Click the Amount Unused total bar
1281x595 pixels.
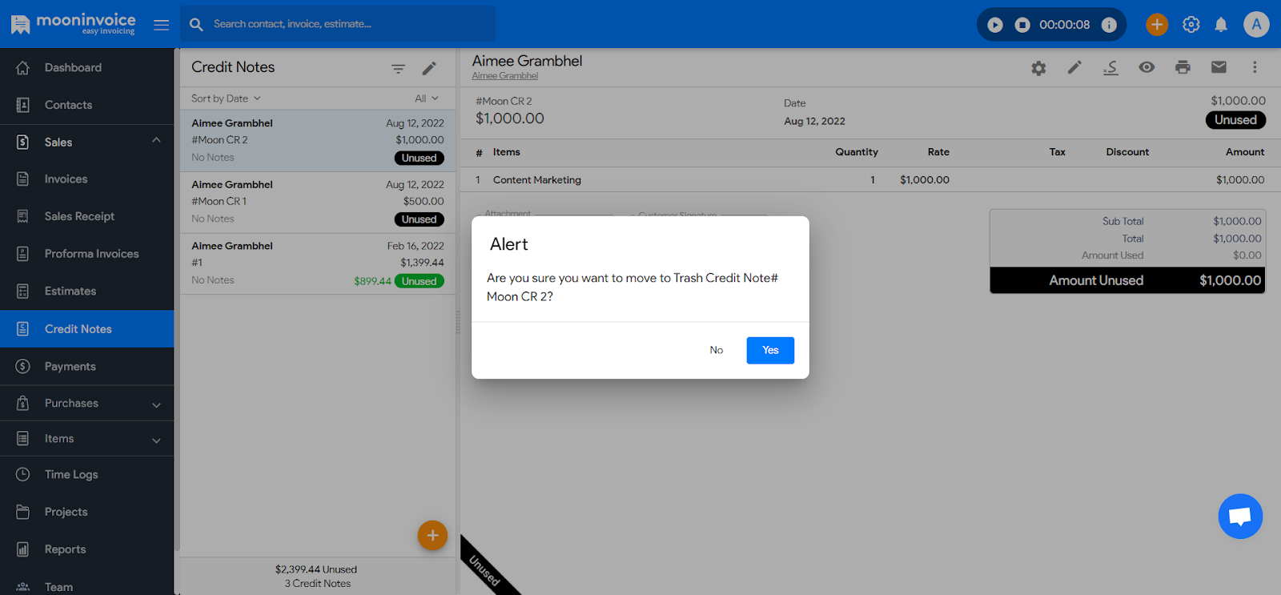(x=1127, y=280)
